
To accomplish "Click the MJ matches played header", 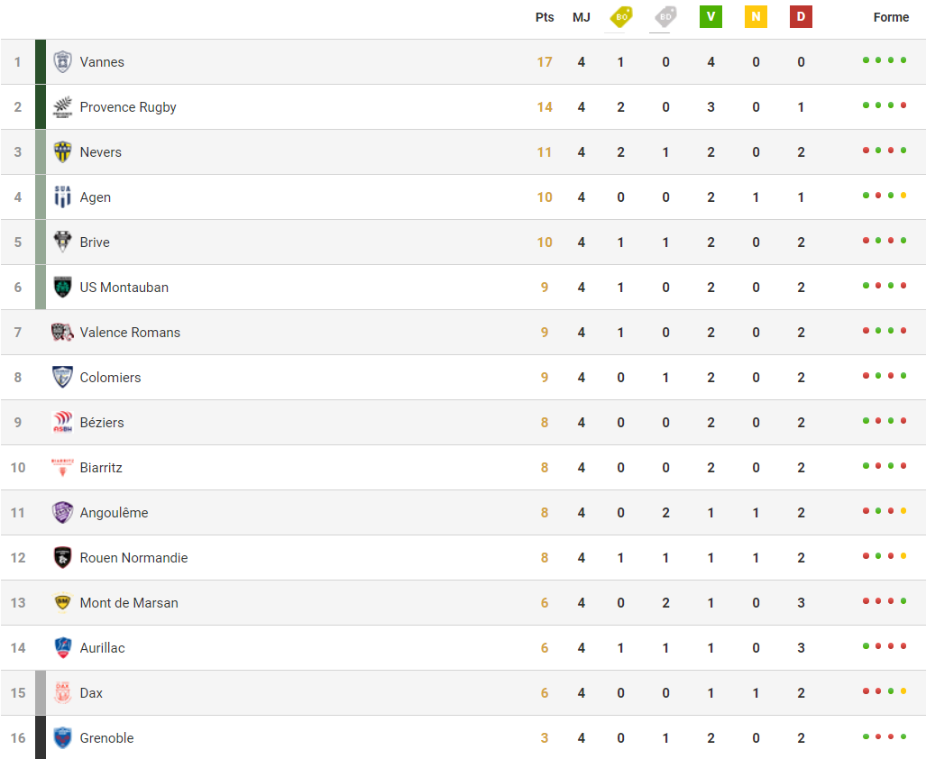I will 581,17.
